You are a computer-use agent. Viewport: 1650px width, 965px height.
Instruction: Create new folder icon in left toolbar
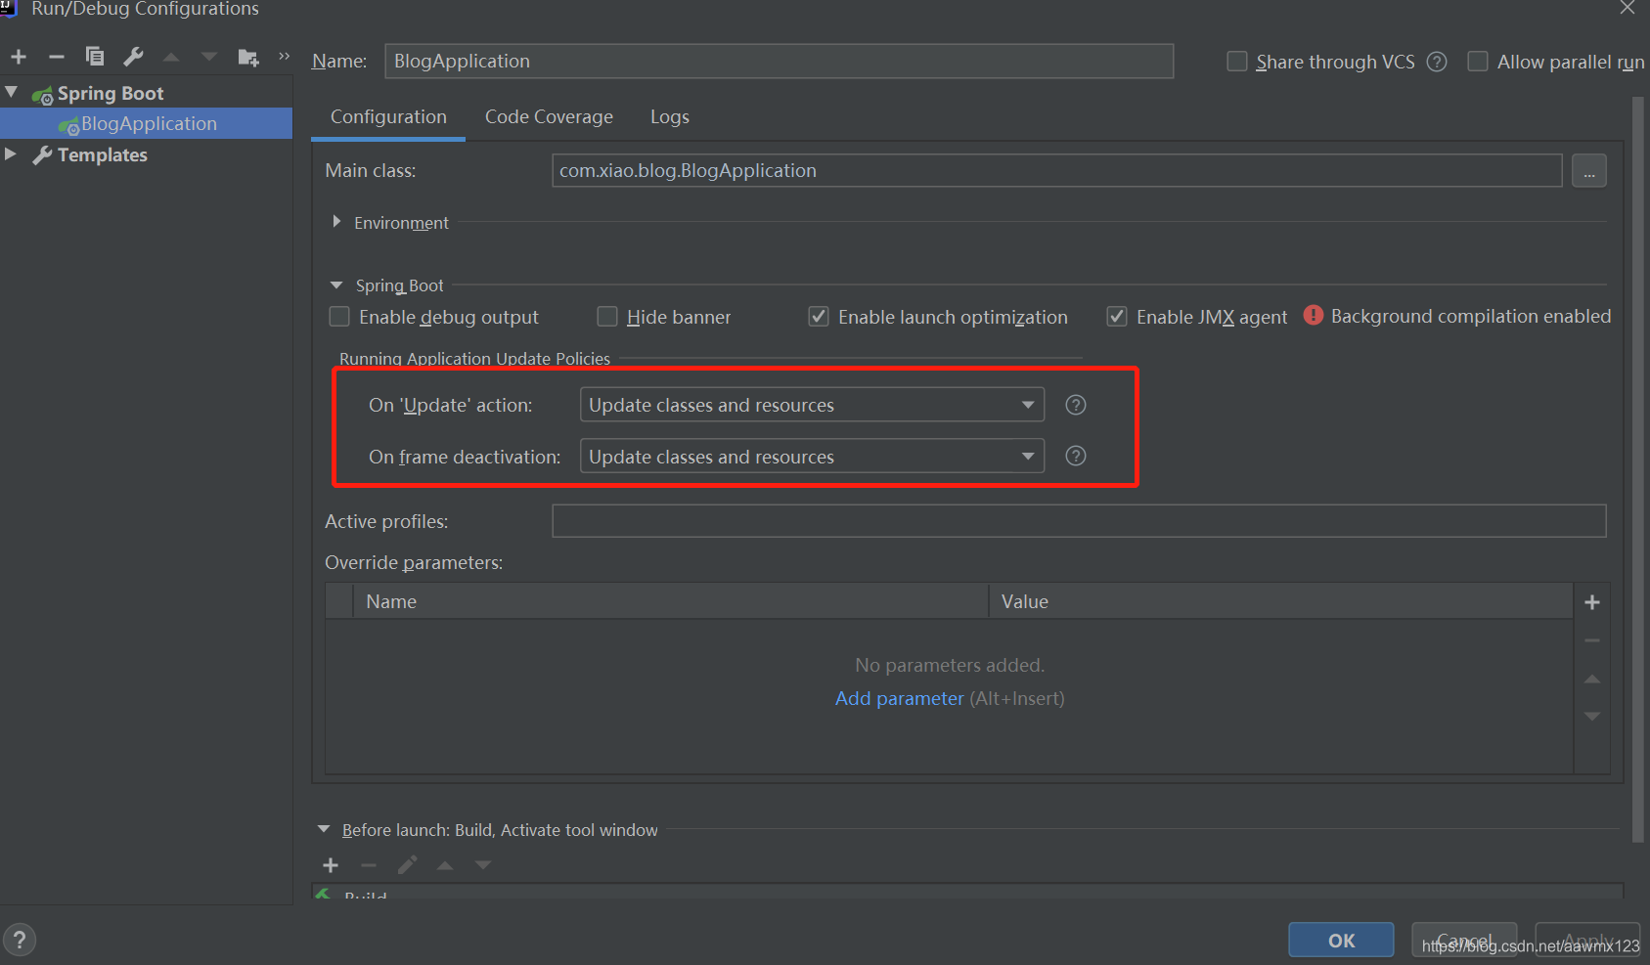tap(248, 58)
